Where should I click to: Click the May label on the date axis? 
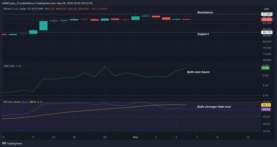pos(135,137)
